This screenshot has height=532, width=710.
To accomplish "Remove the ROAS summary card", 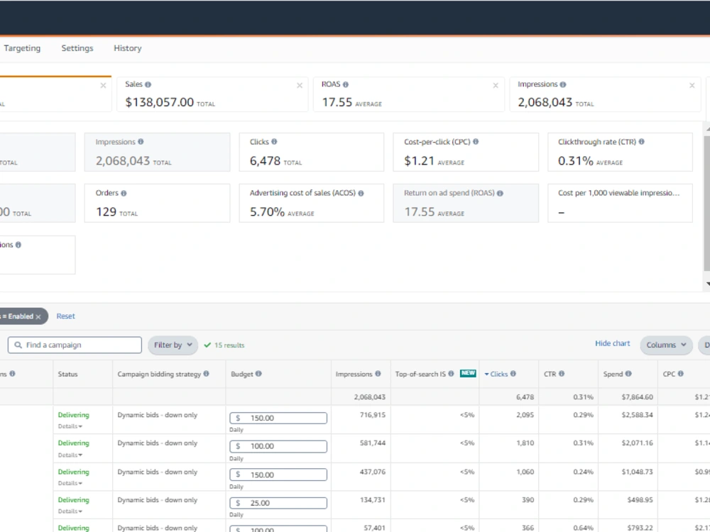I will (x=496, y=85).
